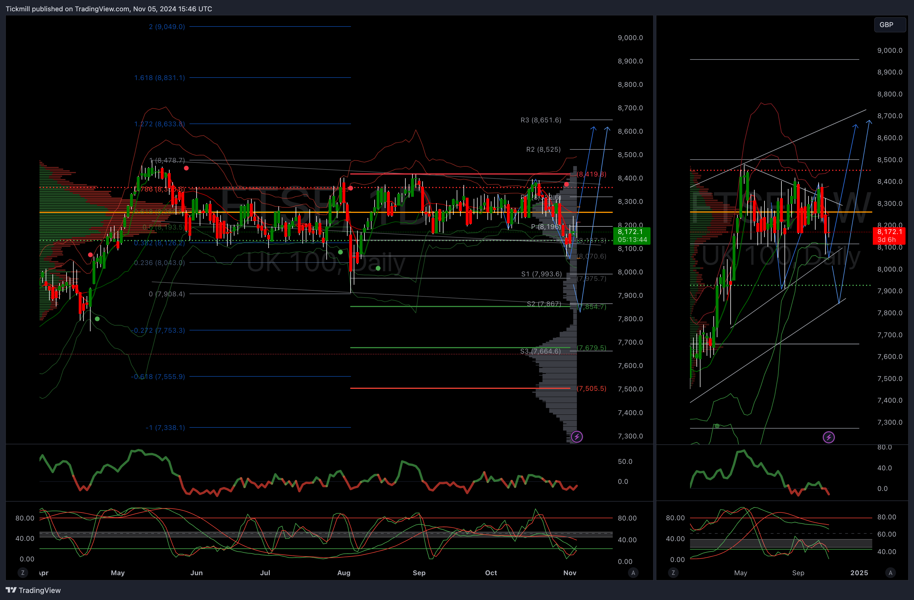
Task: Click the Nov label on left time axis
Action: (x=570, y=573)
